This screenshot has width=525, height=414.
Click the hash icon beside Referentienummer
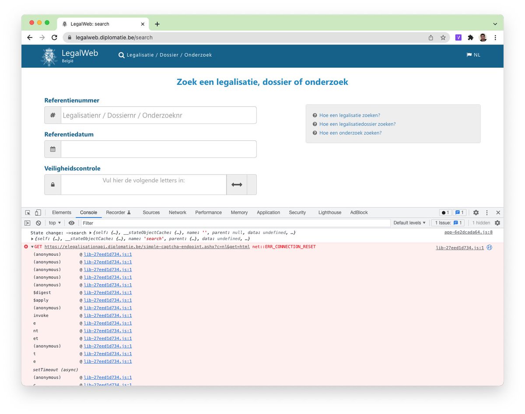(x=53, y=115)
